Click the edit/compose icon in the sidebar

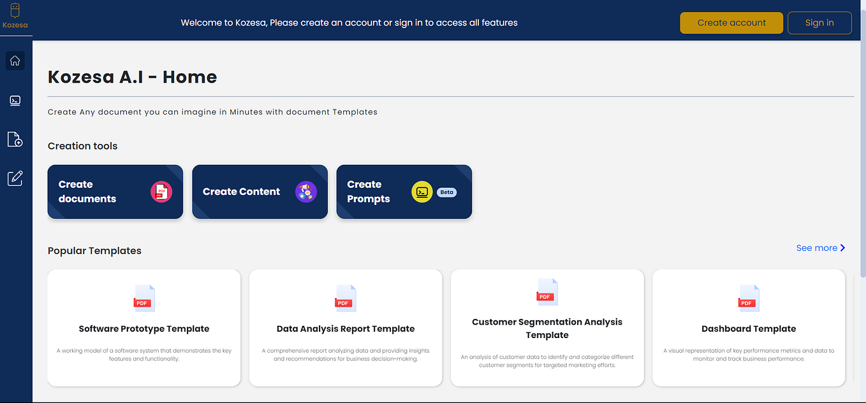(x=15, y=178)
